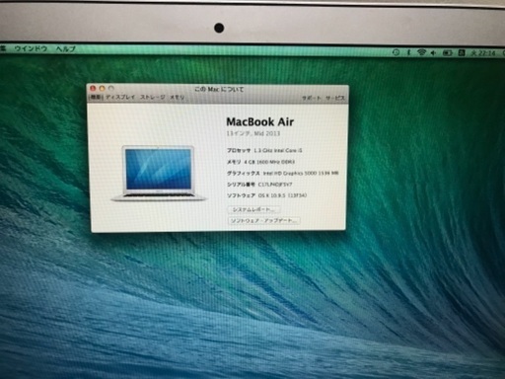Click the プロセッサ 1.3 GHz line
This screenshot has height=379, width=505.
pos(264,150)
